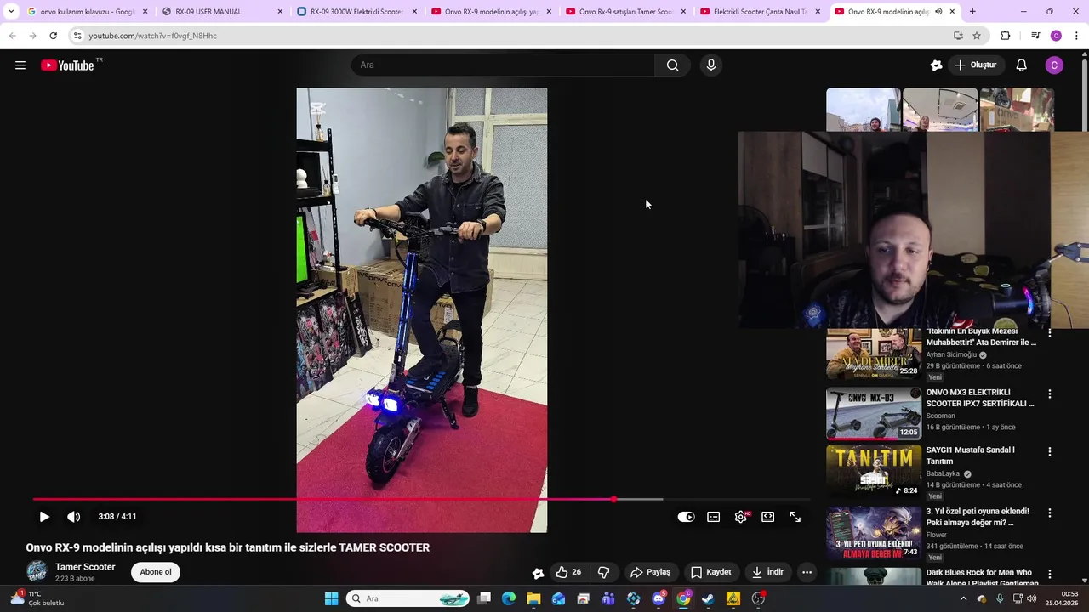Open the Chrome three-dot menu
Viewport: 1089px width, 612px height.
(1077, 36)
